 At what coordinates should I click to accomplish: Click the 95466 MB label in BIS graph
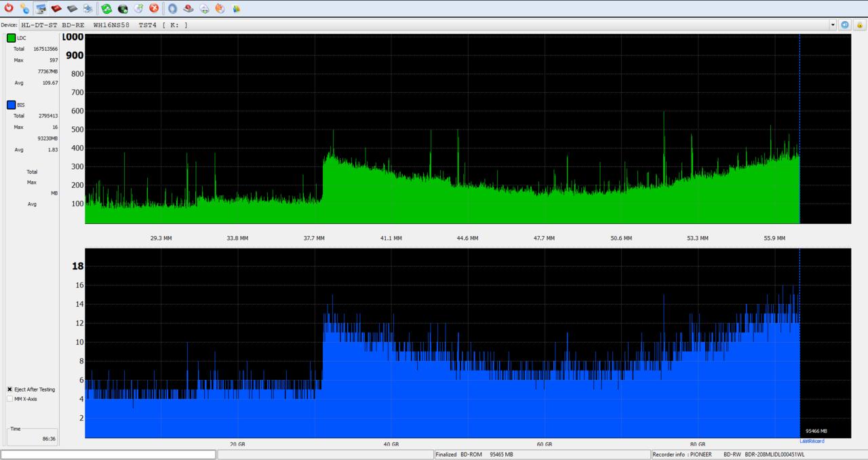(x=816, y=431)
